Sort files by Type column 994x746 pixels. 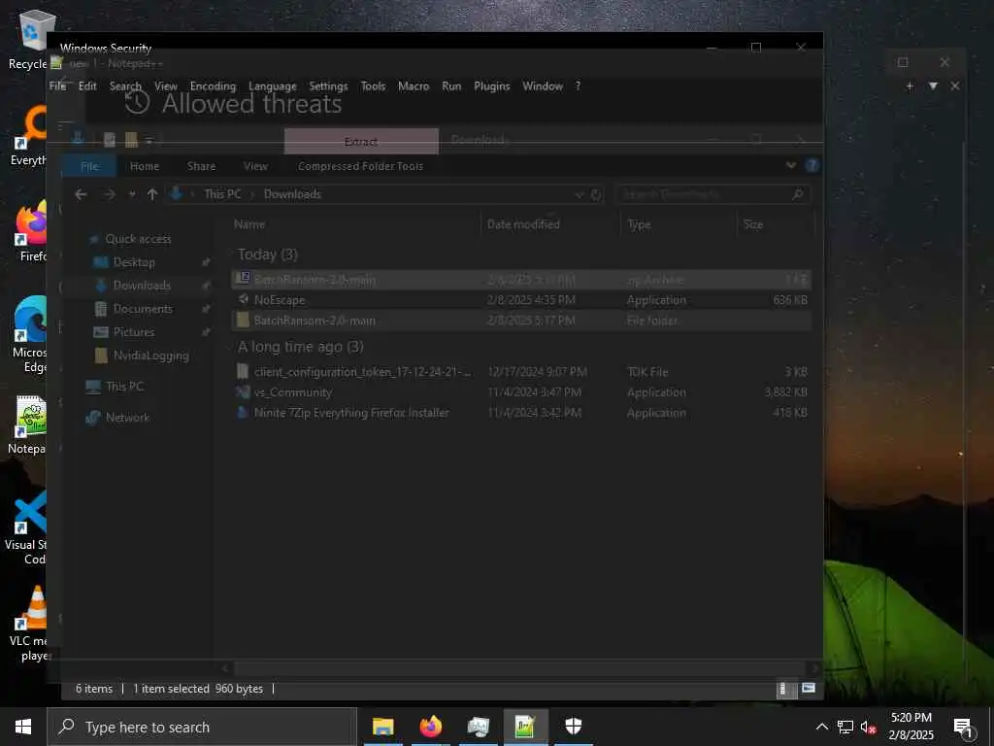[x=679, y=224]
